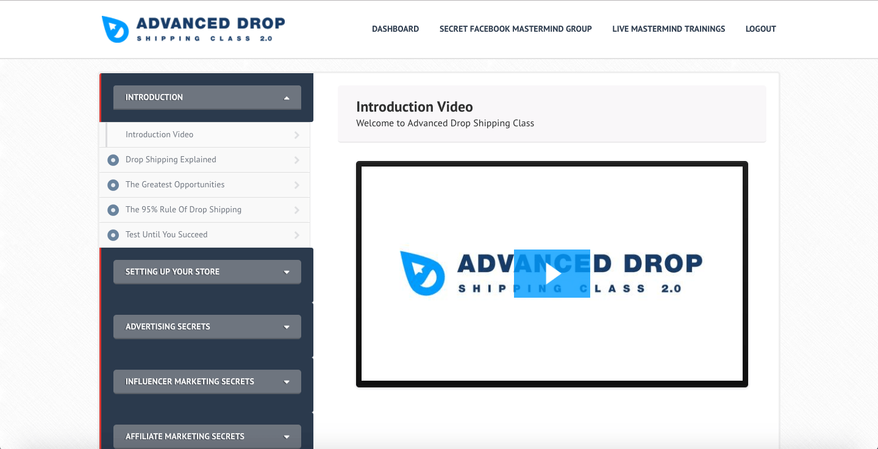Screen dimensions: 878x449
Task: Open The Greatest Opportunities lesson
Action: click(x=204, y=185)
